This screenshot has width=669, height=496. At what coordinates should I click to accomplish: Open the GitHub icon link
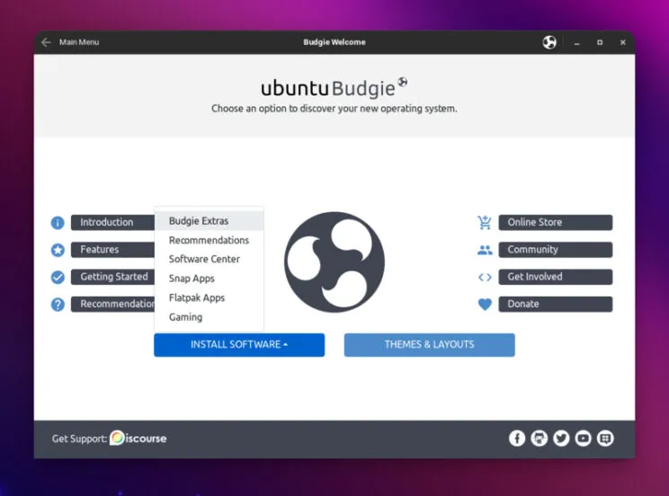click(539, 438)
